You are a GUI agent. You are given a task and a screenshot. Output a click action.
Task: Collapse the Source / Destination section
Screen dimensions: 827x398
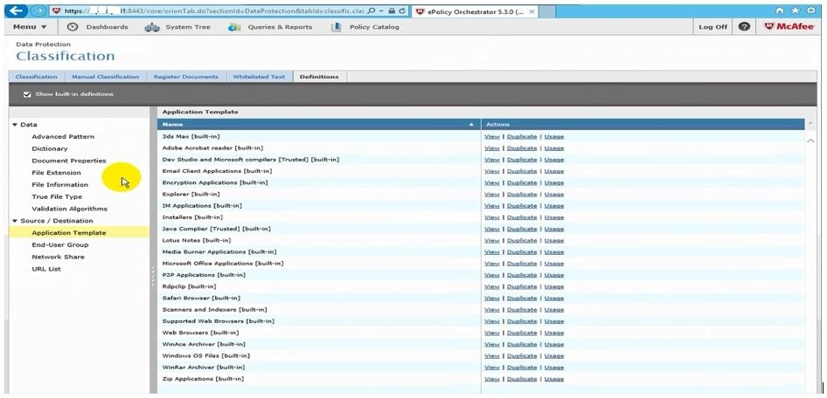pos(15,221)
